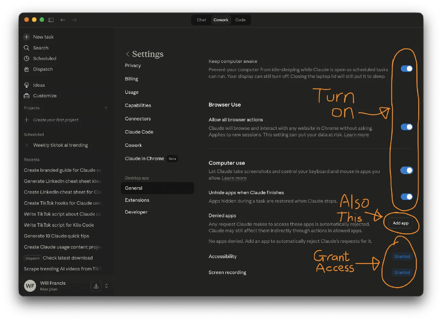The width and height of the screenshot is (442, 321).
Task: Open Capabilities settings section
Action: point(138,105)
